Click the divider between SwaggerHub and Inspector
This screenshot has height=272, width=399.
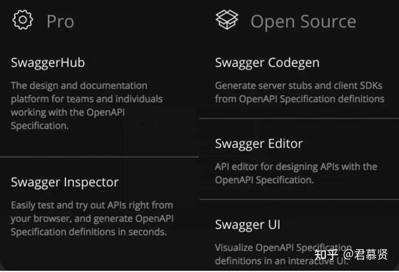coord(100,157)
